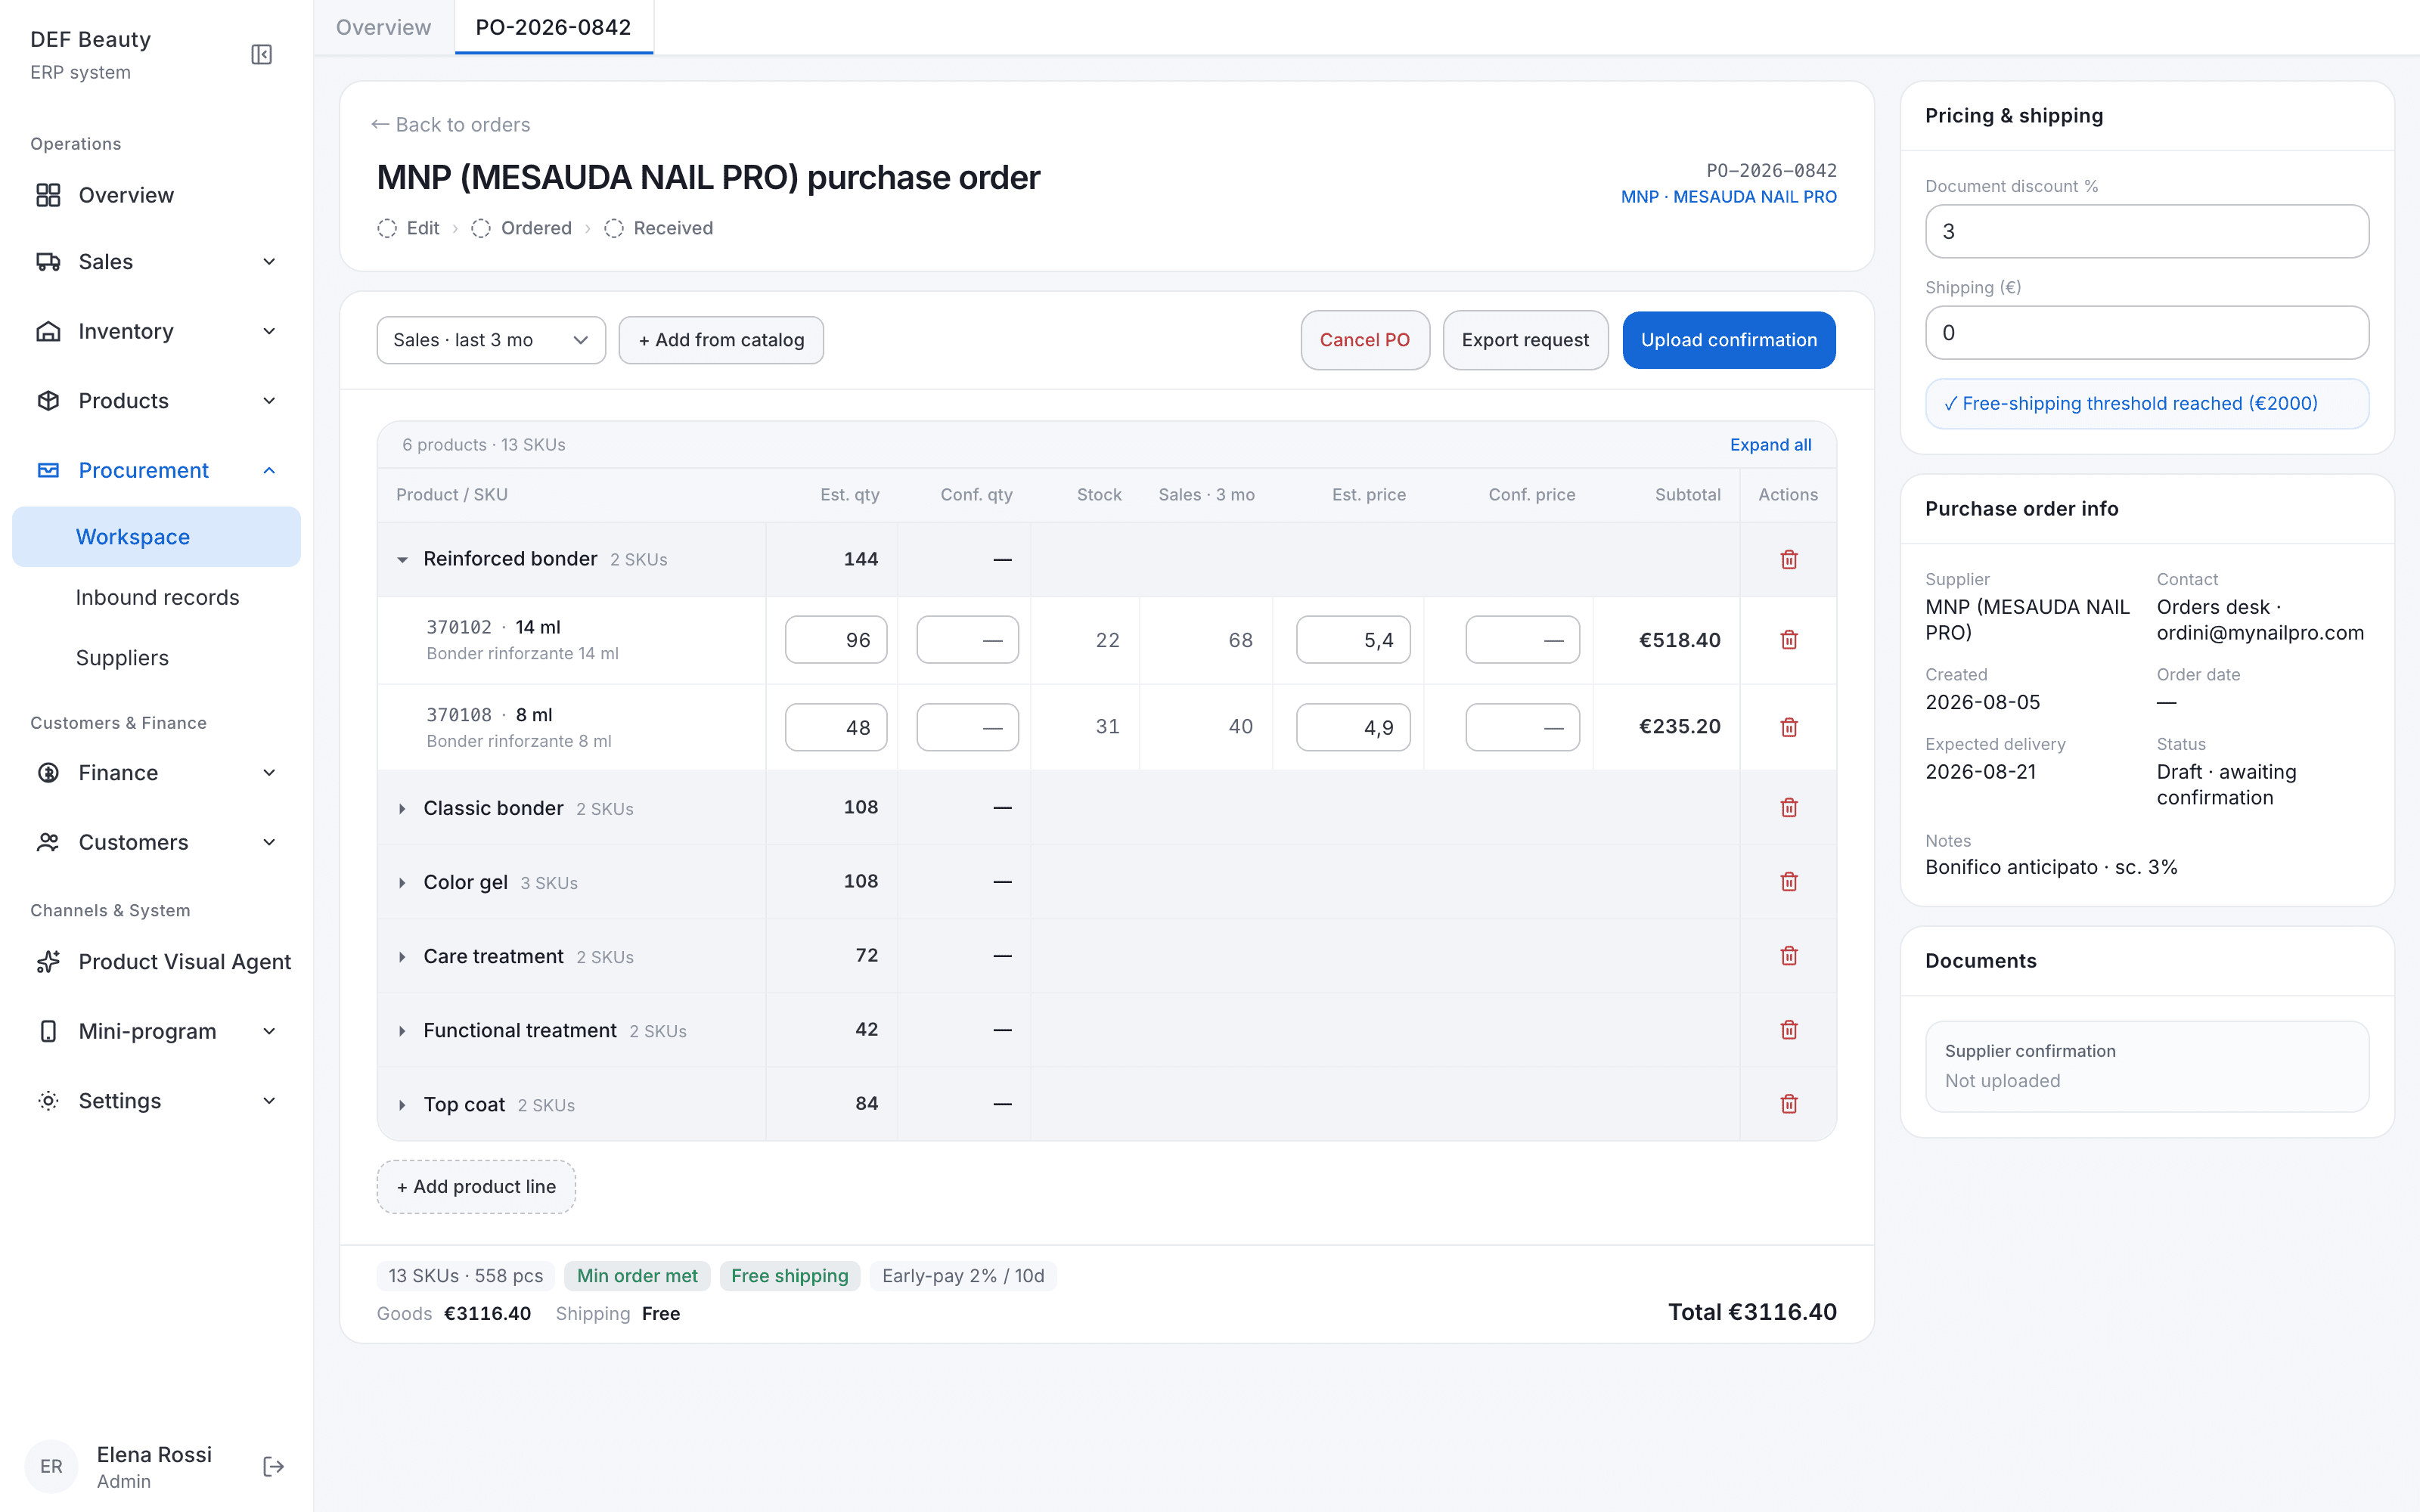The height and width of the screenshot is (1512, 2420).
Task: Click the Cancel PO button
Action: 1365,340
